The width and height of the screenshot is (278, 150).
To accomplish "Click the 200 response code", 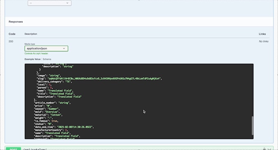I will [x=11, y=41].
